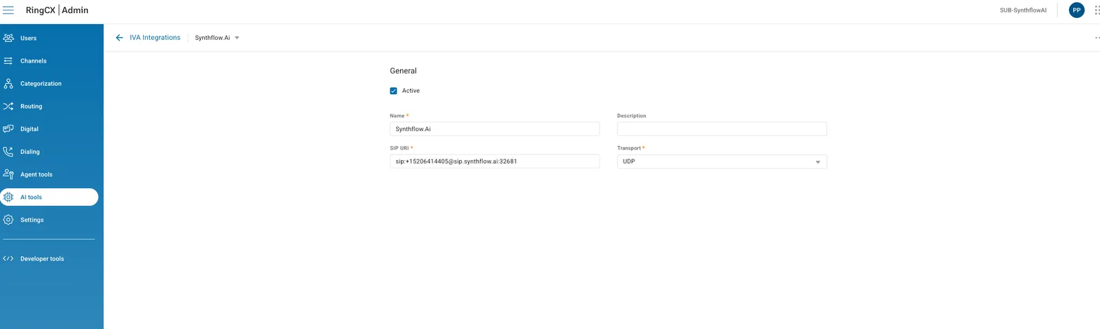
Task: Click the Agent tools icon
Action: (x=8, y=174)
